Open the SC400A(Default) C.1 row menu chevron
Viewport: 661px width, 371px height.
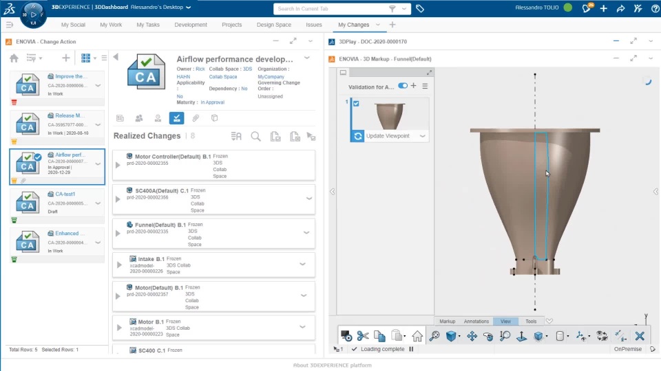point(309,199)
